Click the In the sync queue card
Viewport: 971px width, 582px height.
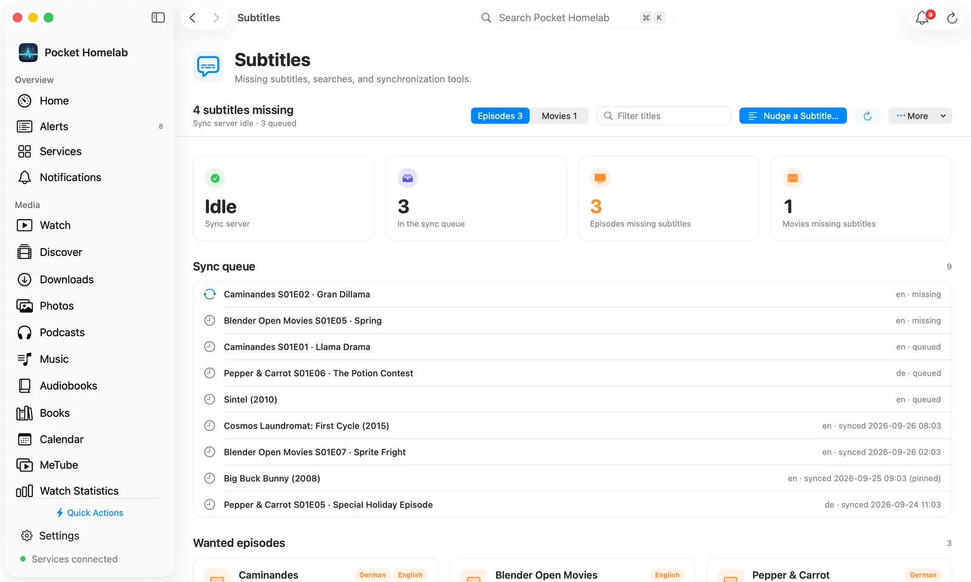pyautogui.click(x=476, y=198)
